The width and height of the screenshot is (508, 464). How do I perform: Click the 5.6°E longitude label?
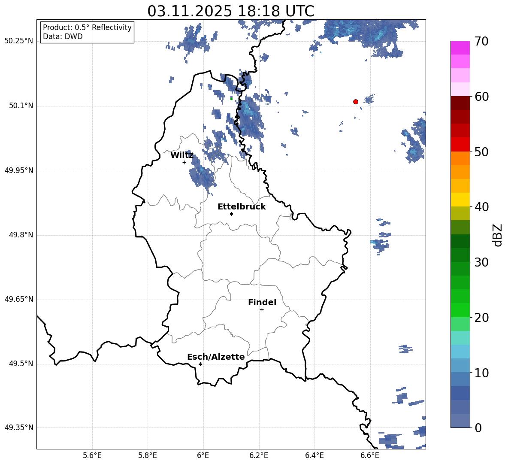coord(92,455)
